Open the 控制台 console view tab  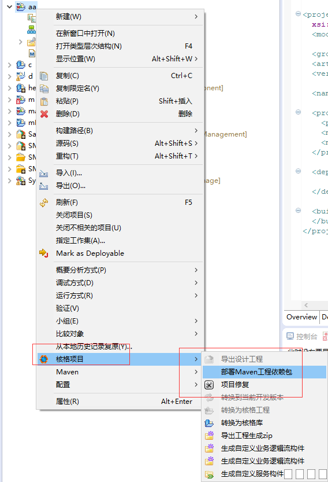(301, 337)
